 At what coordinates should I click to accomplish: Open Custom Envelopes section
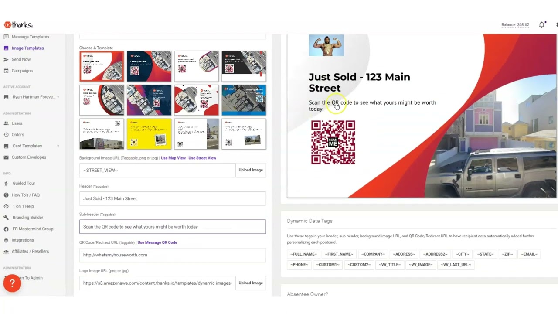(29, 157)
